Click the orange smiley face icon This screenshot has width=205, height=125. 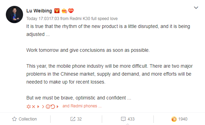click(x=48, y=106)
